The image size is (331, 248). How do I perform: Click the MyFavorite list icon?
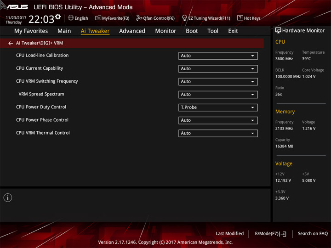click(98, 18)
